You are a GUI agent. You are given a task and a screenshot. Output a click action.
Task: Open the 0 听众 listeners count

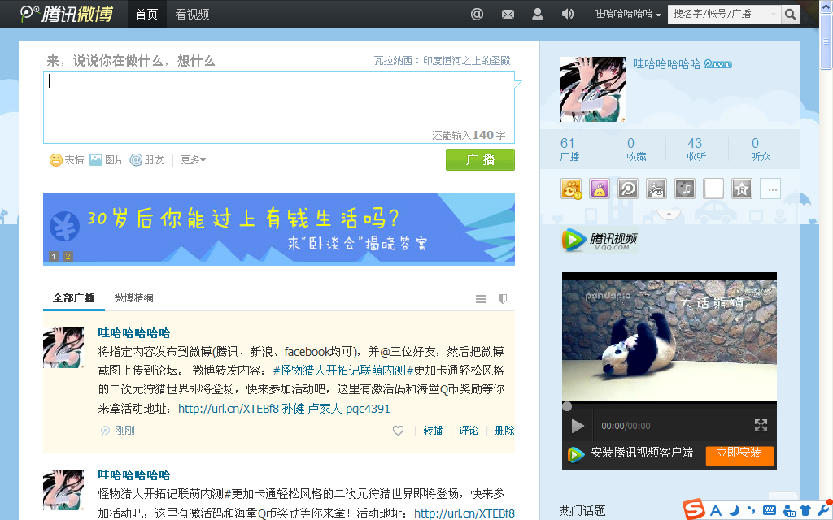tap(761, 149)
